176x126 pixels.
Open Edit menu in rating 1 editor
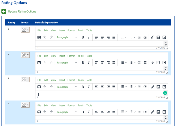pyautogui.click(x=46, y=30)
